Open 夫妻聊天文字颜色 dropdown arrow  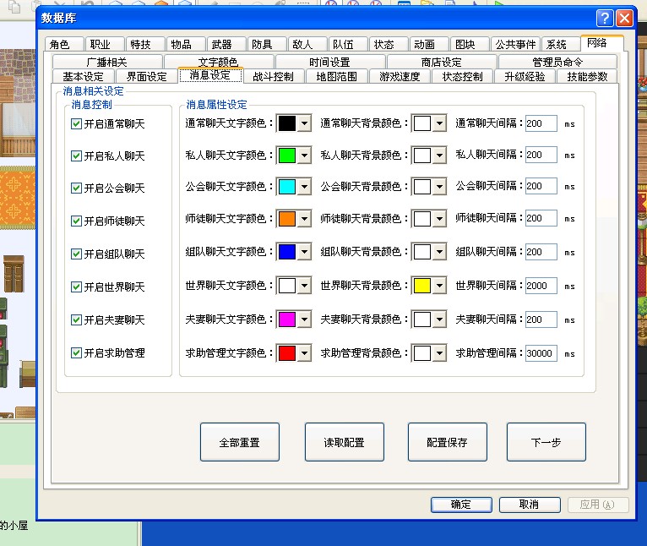point(305,319)
